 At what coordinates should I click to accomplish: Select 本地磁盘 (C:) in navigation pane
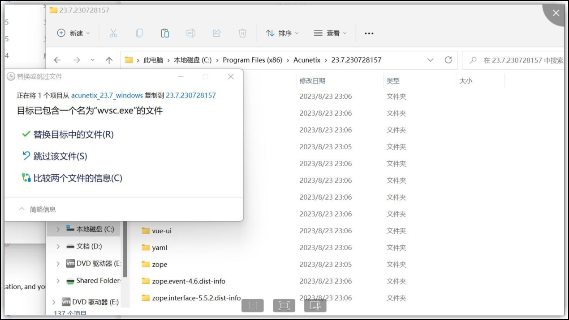[x=83, y=229]
